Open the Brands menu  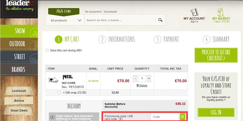coord(19,70)
